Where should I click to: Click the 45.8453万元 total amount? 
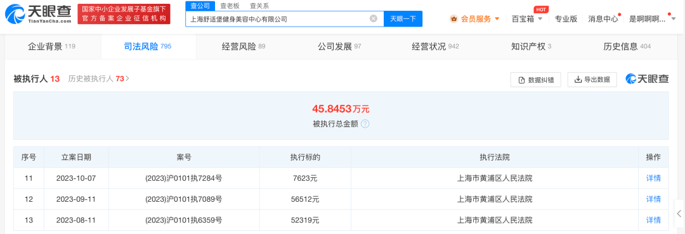point(341,109)
